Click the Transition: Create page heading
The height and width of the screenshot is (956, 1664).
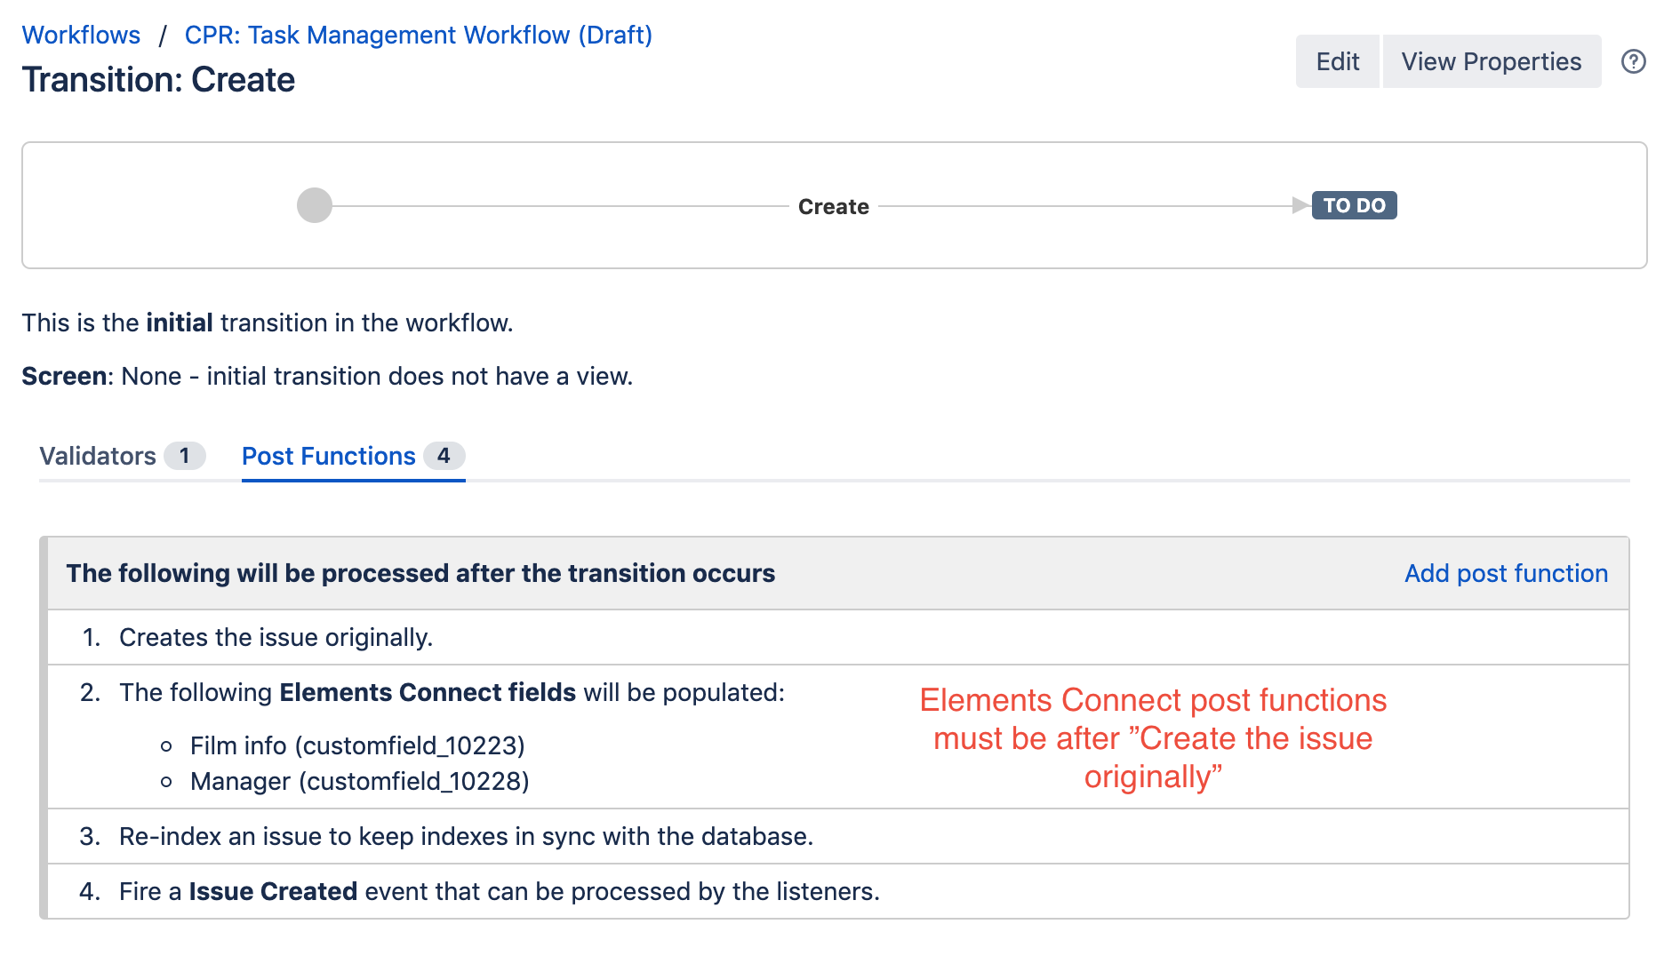pos(158,80)
